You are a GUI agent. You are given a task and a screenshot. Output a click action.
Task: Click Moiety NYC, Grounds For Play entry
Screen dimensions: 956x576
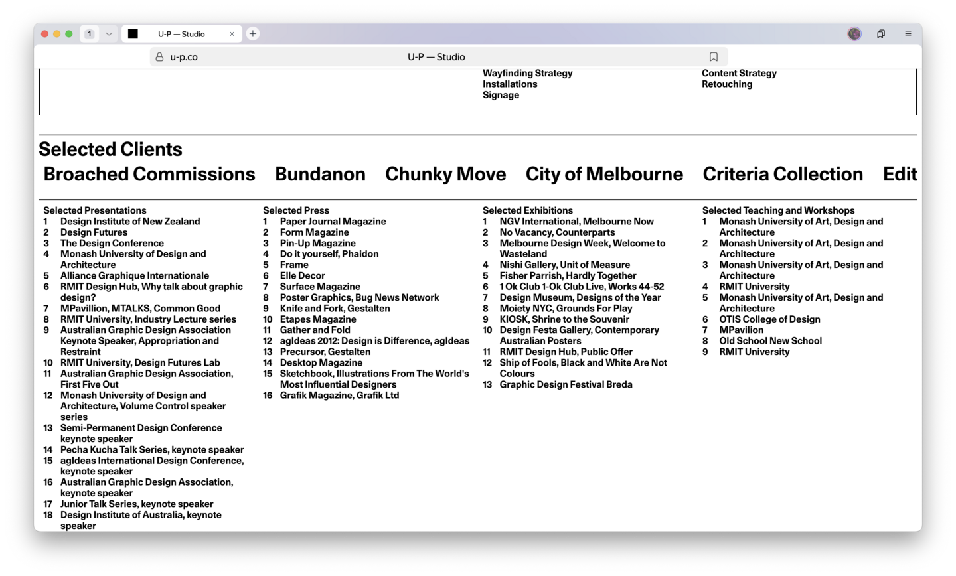point(566,309)
